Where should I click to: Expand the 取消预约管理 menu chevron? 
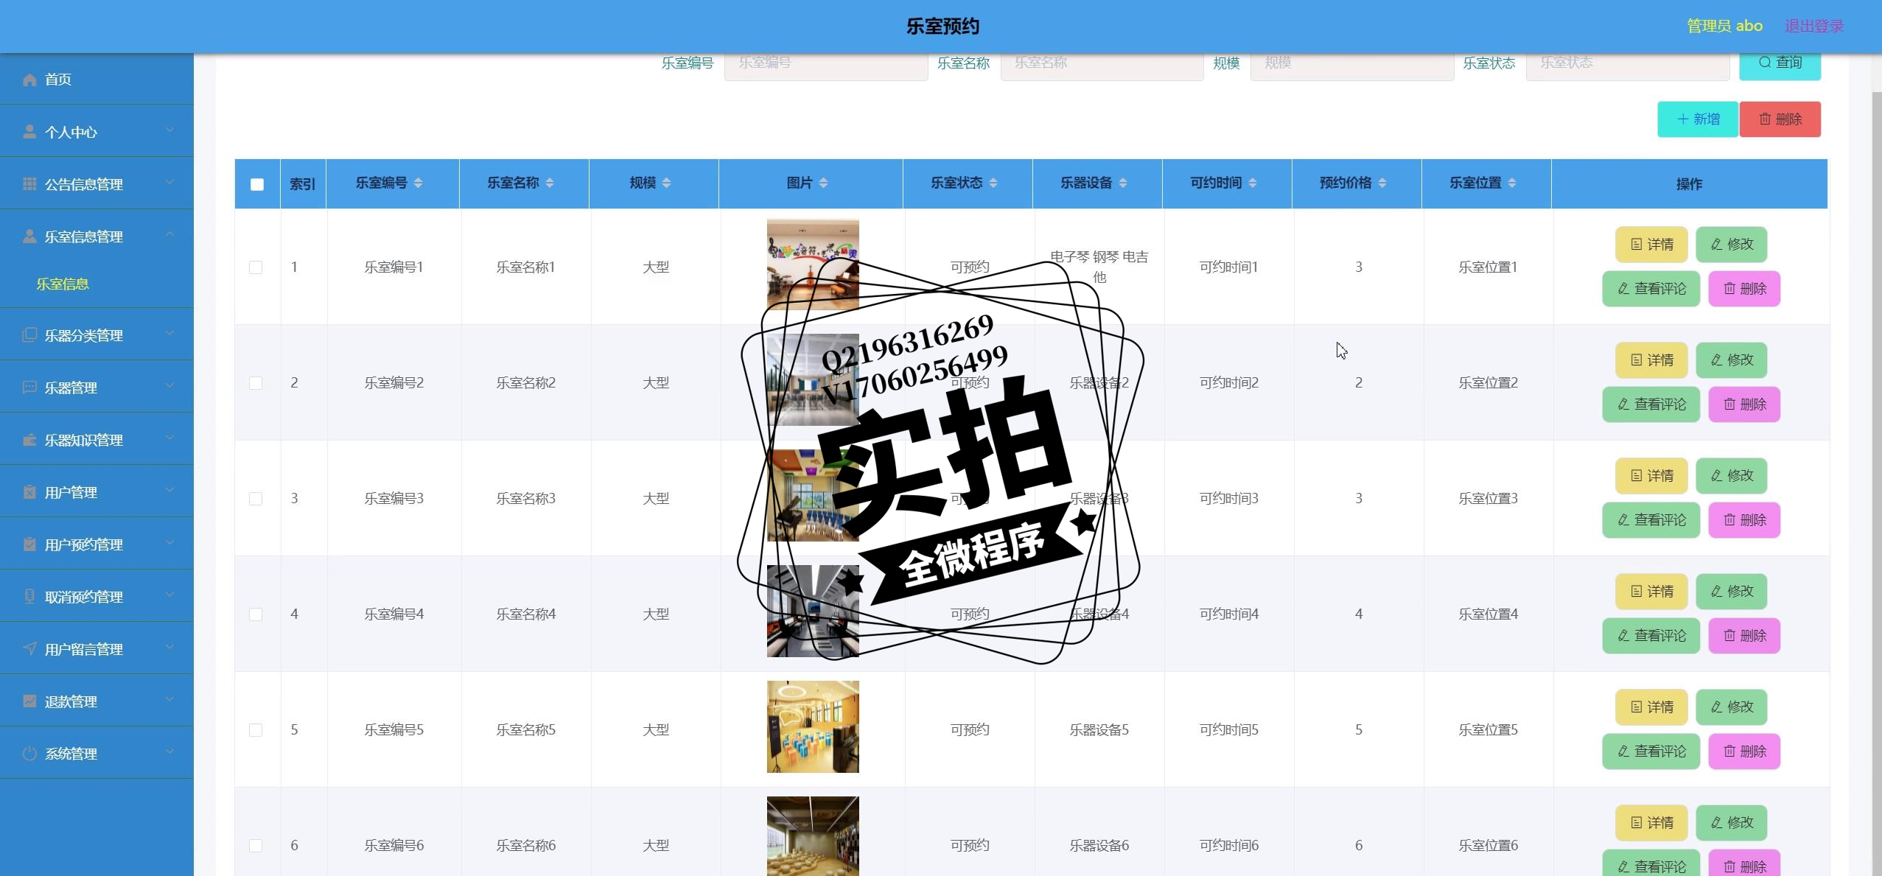[170, 595]
